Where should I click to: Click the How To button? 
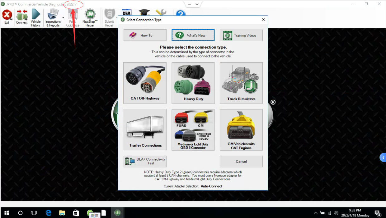(145, 35)
